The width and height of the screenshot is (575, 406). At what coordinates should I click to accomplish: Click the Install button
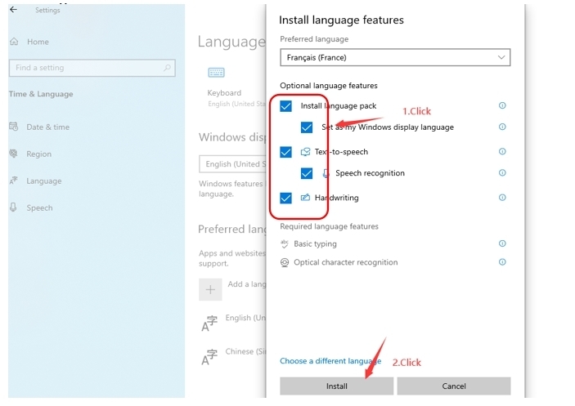coord(336,386)
